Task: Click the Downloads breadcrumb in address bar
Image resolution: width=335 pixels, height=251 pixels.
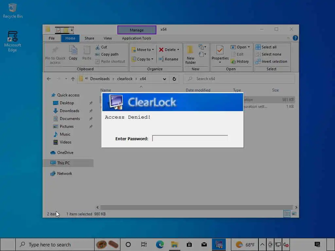Action: 100,79
